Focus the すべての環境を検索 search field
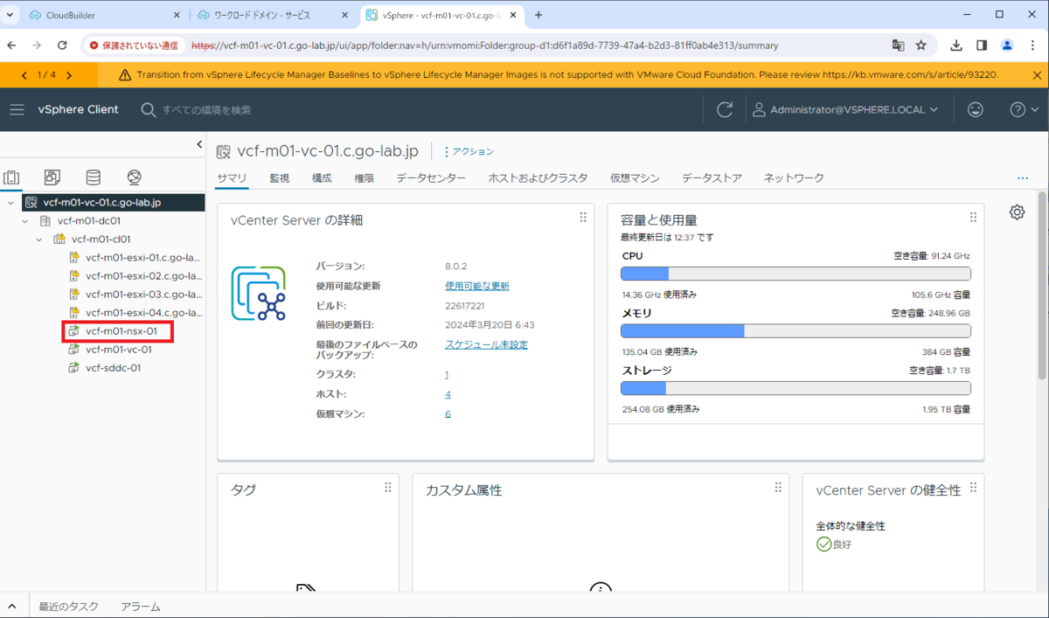Screen dimensions: 1049x618 (x=206, y=109)
